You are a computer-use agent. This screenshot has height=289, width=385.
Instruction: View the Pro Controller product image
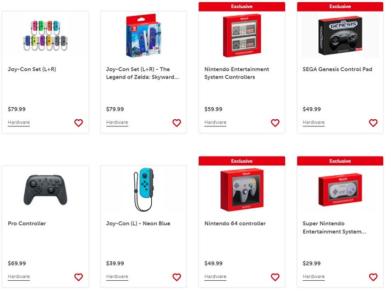pyautogui.click(x=45, y=190)
